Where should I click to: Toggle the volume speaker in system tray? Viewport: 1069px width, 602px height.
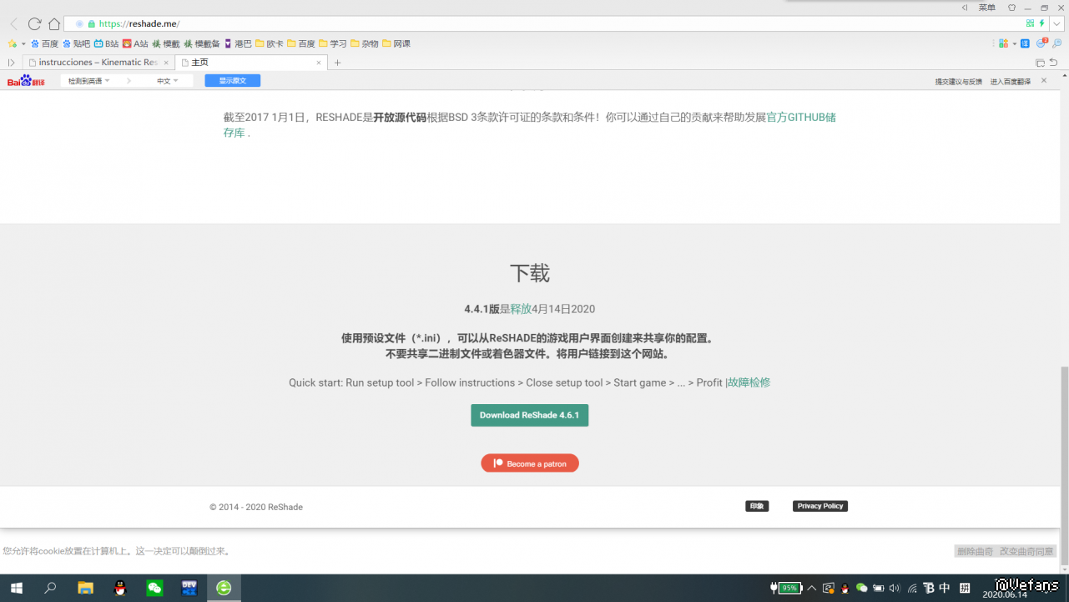click(895, 588)
